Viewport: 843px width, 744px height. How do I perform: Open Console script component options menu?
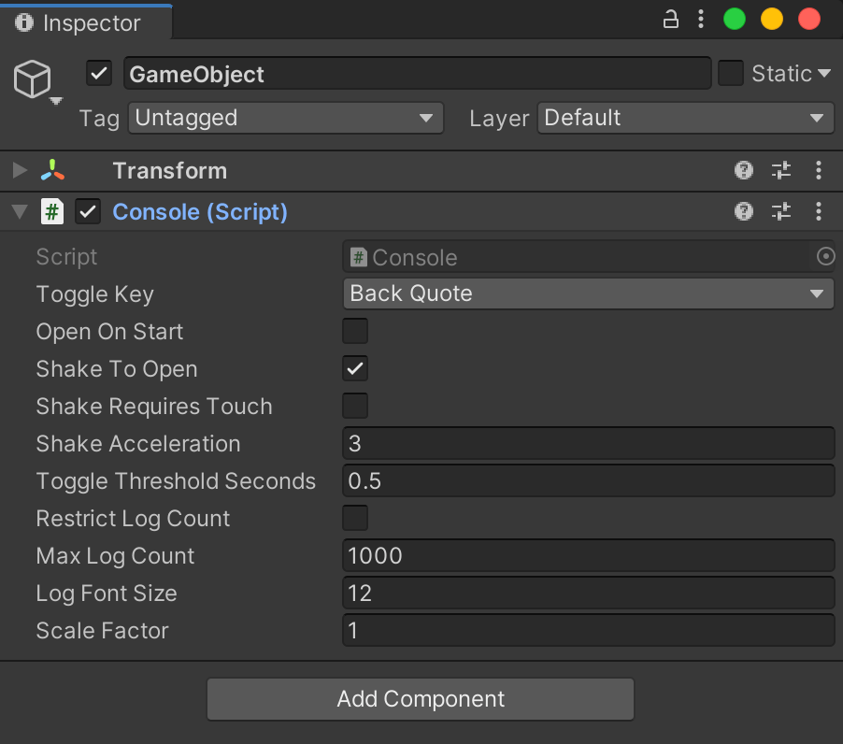(819, 211)
